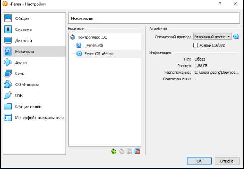Click the Тип value Образ
This screenshot has height=169, width=244.
(200, 59)
